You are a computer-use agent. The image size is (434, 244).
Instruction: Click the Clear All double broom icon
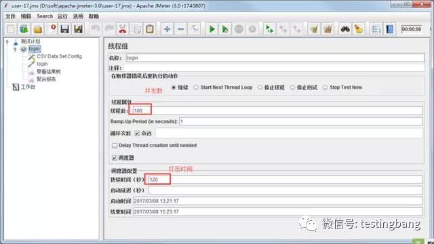click(x=328, y=29)
